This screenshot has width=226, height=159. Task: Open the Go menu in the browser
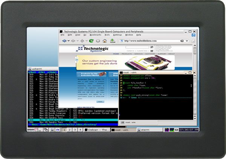[x=85, y=35]
